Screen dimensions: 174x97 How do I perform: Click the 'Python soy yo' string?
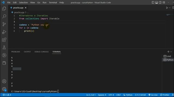40,25
